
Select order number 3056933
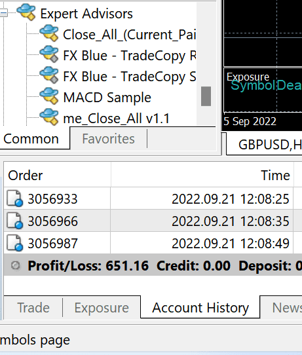pos(52,199)
